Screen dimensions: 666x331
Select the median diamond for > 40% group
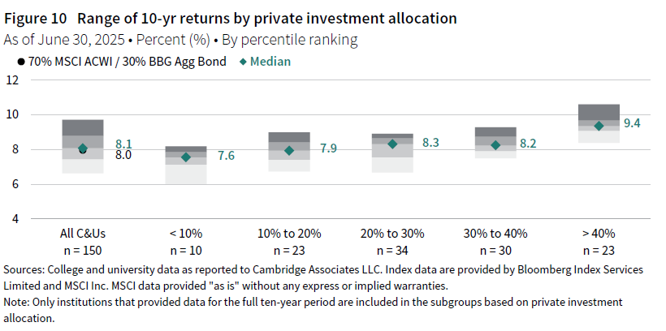[599, 126]
